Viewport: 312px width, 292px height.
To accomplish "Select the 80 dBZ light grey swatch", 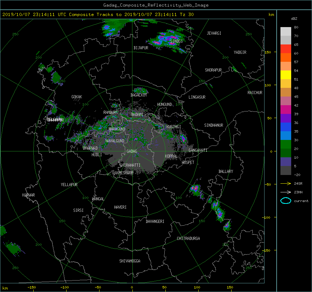I will pos(286,31).
